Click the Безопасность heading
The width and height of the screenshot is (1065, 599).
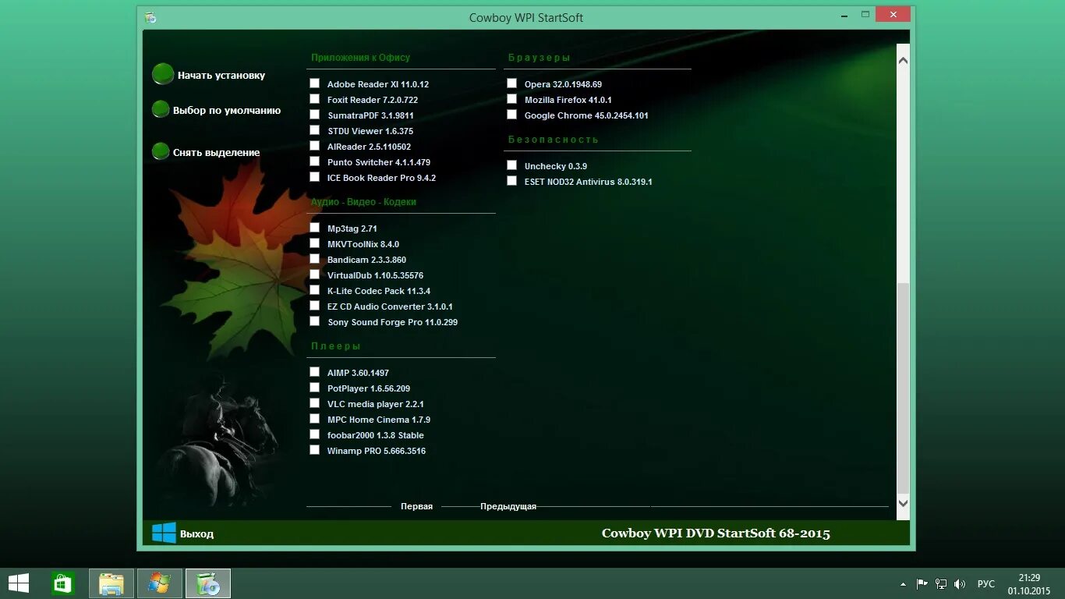point(554,140)
